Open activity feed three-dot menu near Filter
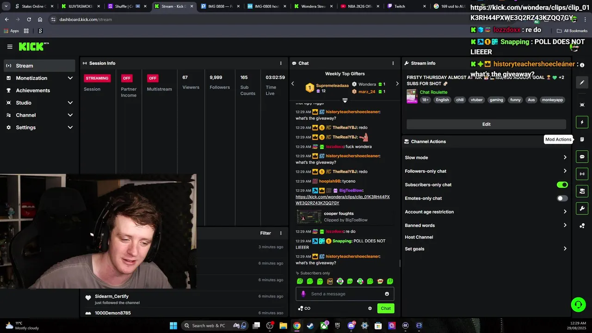The width and height of the screenshot is (592, 333). click(281, 233)
